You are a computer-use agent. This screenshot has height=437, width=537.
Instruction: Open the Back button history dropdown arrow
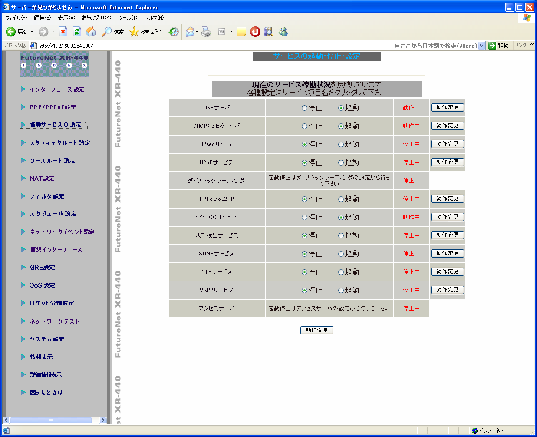pos(32,32)
